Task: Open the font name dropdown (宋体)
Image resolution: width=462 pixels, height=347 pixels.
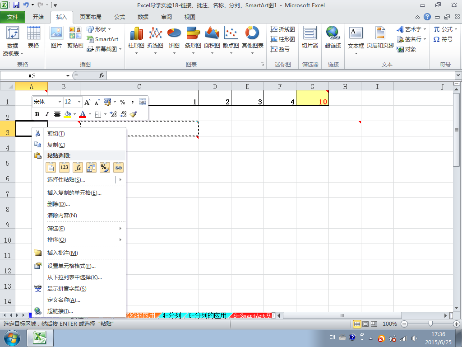Action: click(x=60, y=102)
